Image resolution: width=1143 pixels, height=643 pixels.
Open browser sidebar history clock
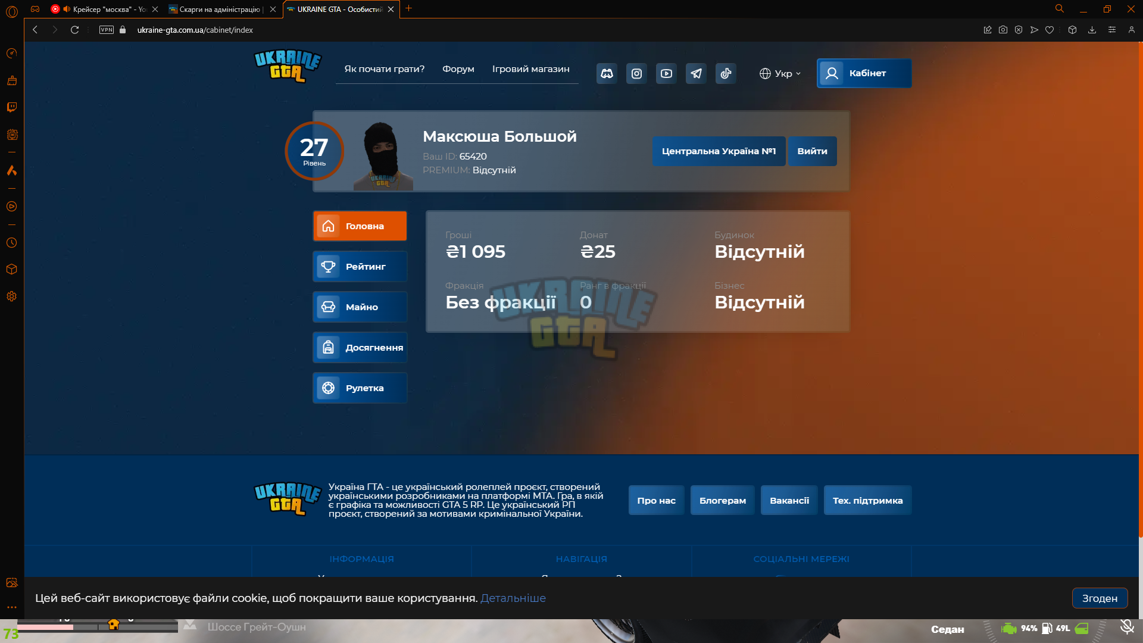[x=12, y=243]
